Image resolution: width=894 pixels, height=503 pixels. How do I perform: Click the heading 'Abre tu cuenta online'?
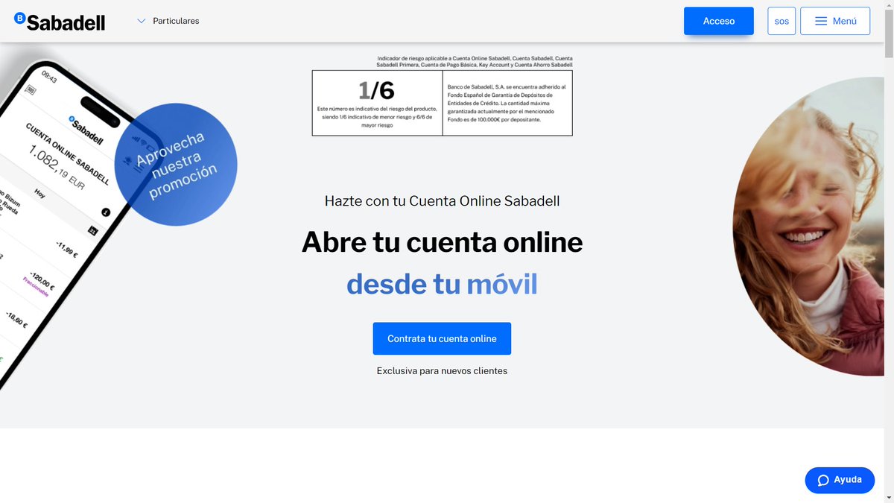[442, 243]
